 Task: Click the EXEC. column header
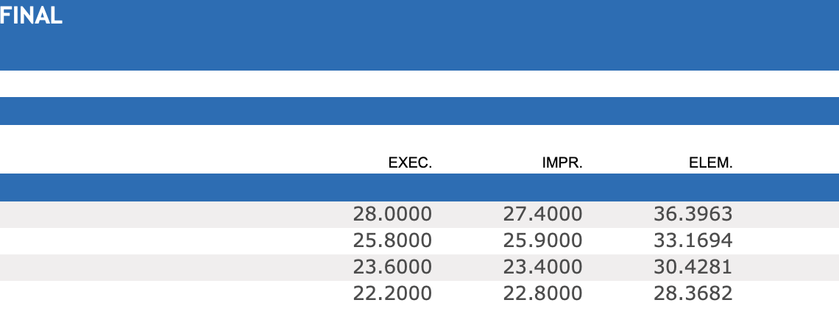click(410, 163)
